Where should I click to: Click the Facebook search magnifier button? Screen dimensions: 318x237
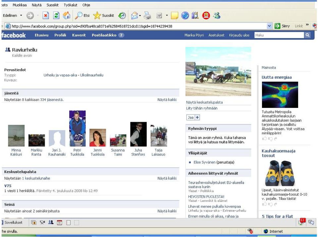coord(307,35)
